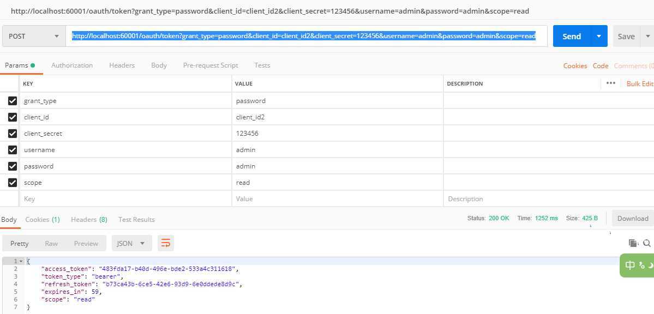Open the Authorization tab
This screenshot has width=654, height=314.
72,65
